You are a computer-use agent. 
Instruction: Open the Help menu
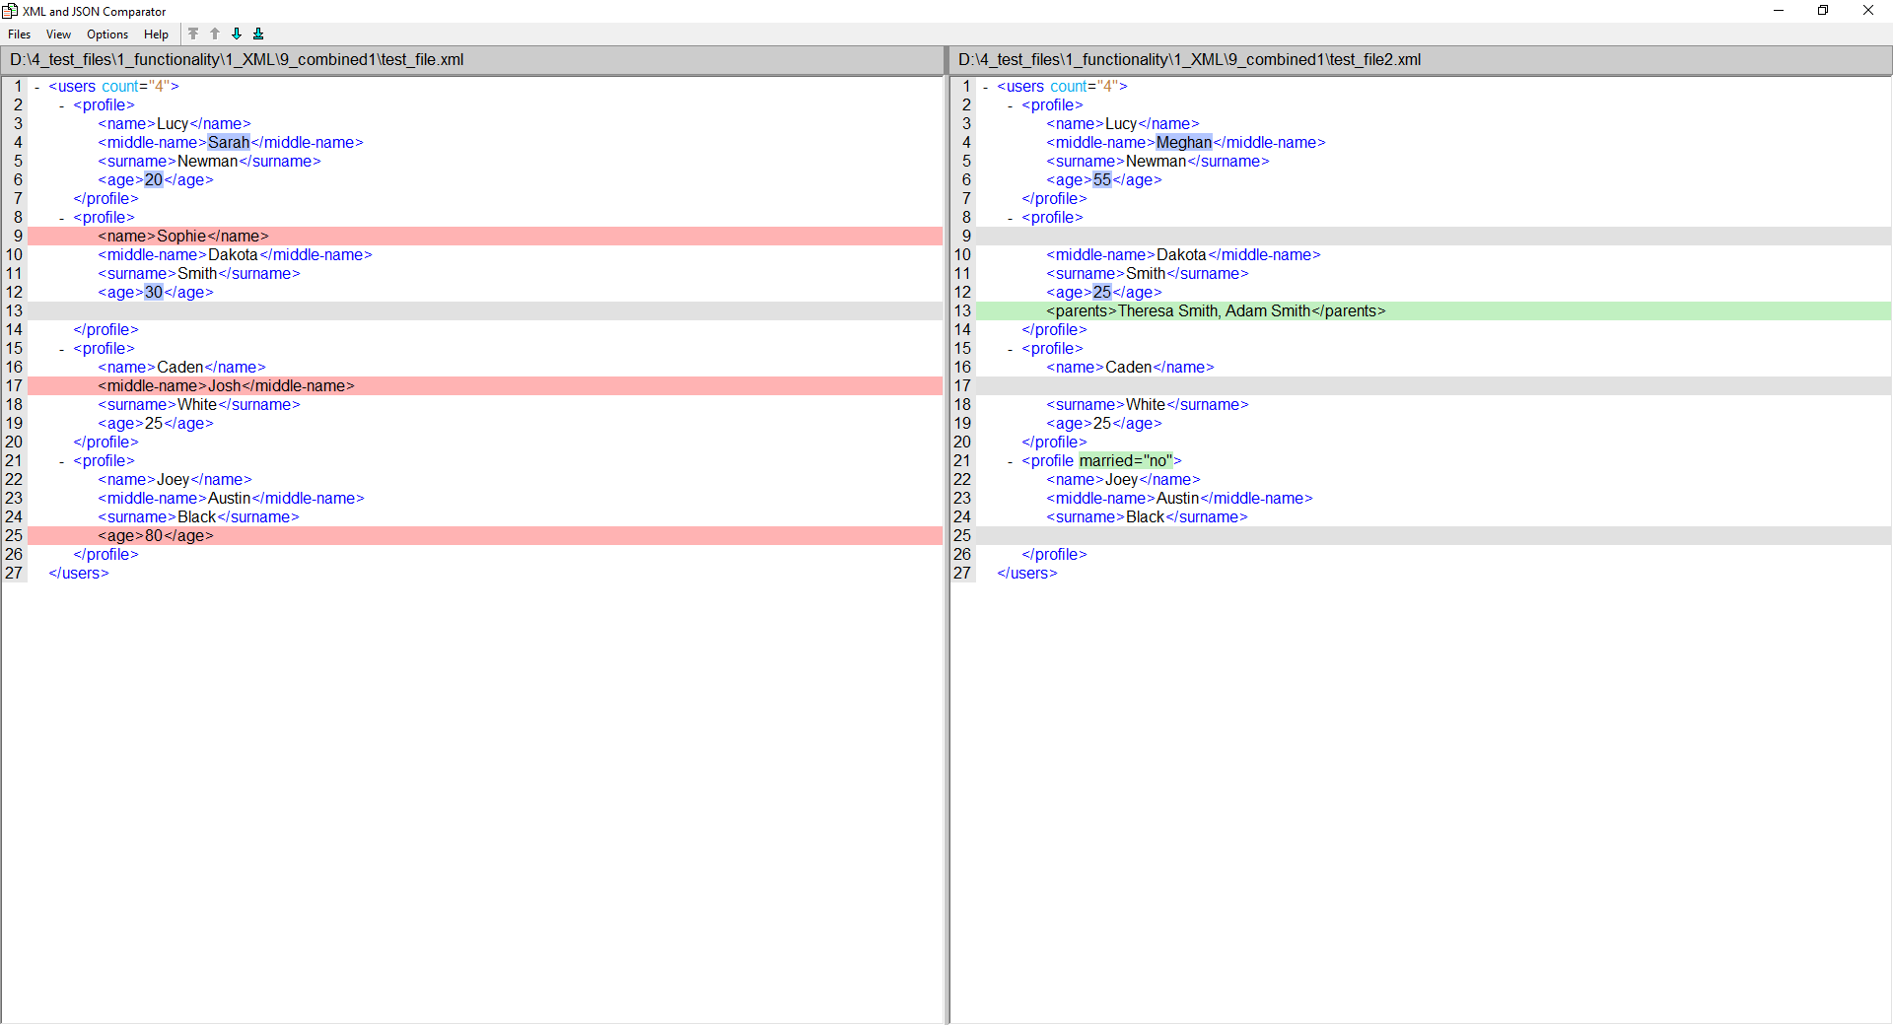click(x=156, y=34)
